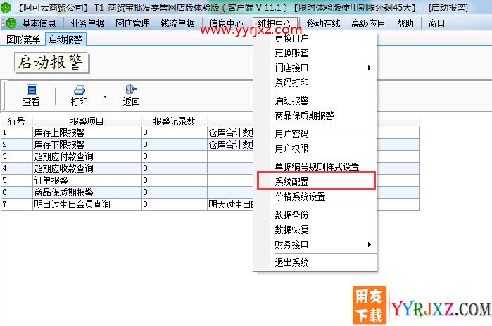
Task: Open the 业务单据 menu
Action: pyautogui.click(x=87, y=23)
